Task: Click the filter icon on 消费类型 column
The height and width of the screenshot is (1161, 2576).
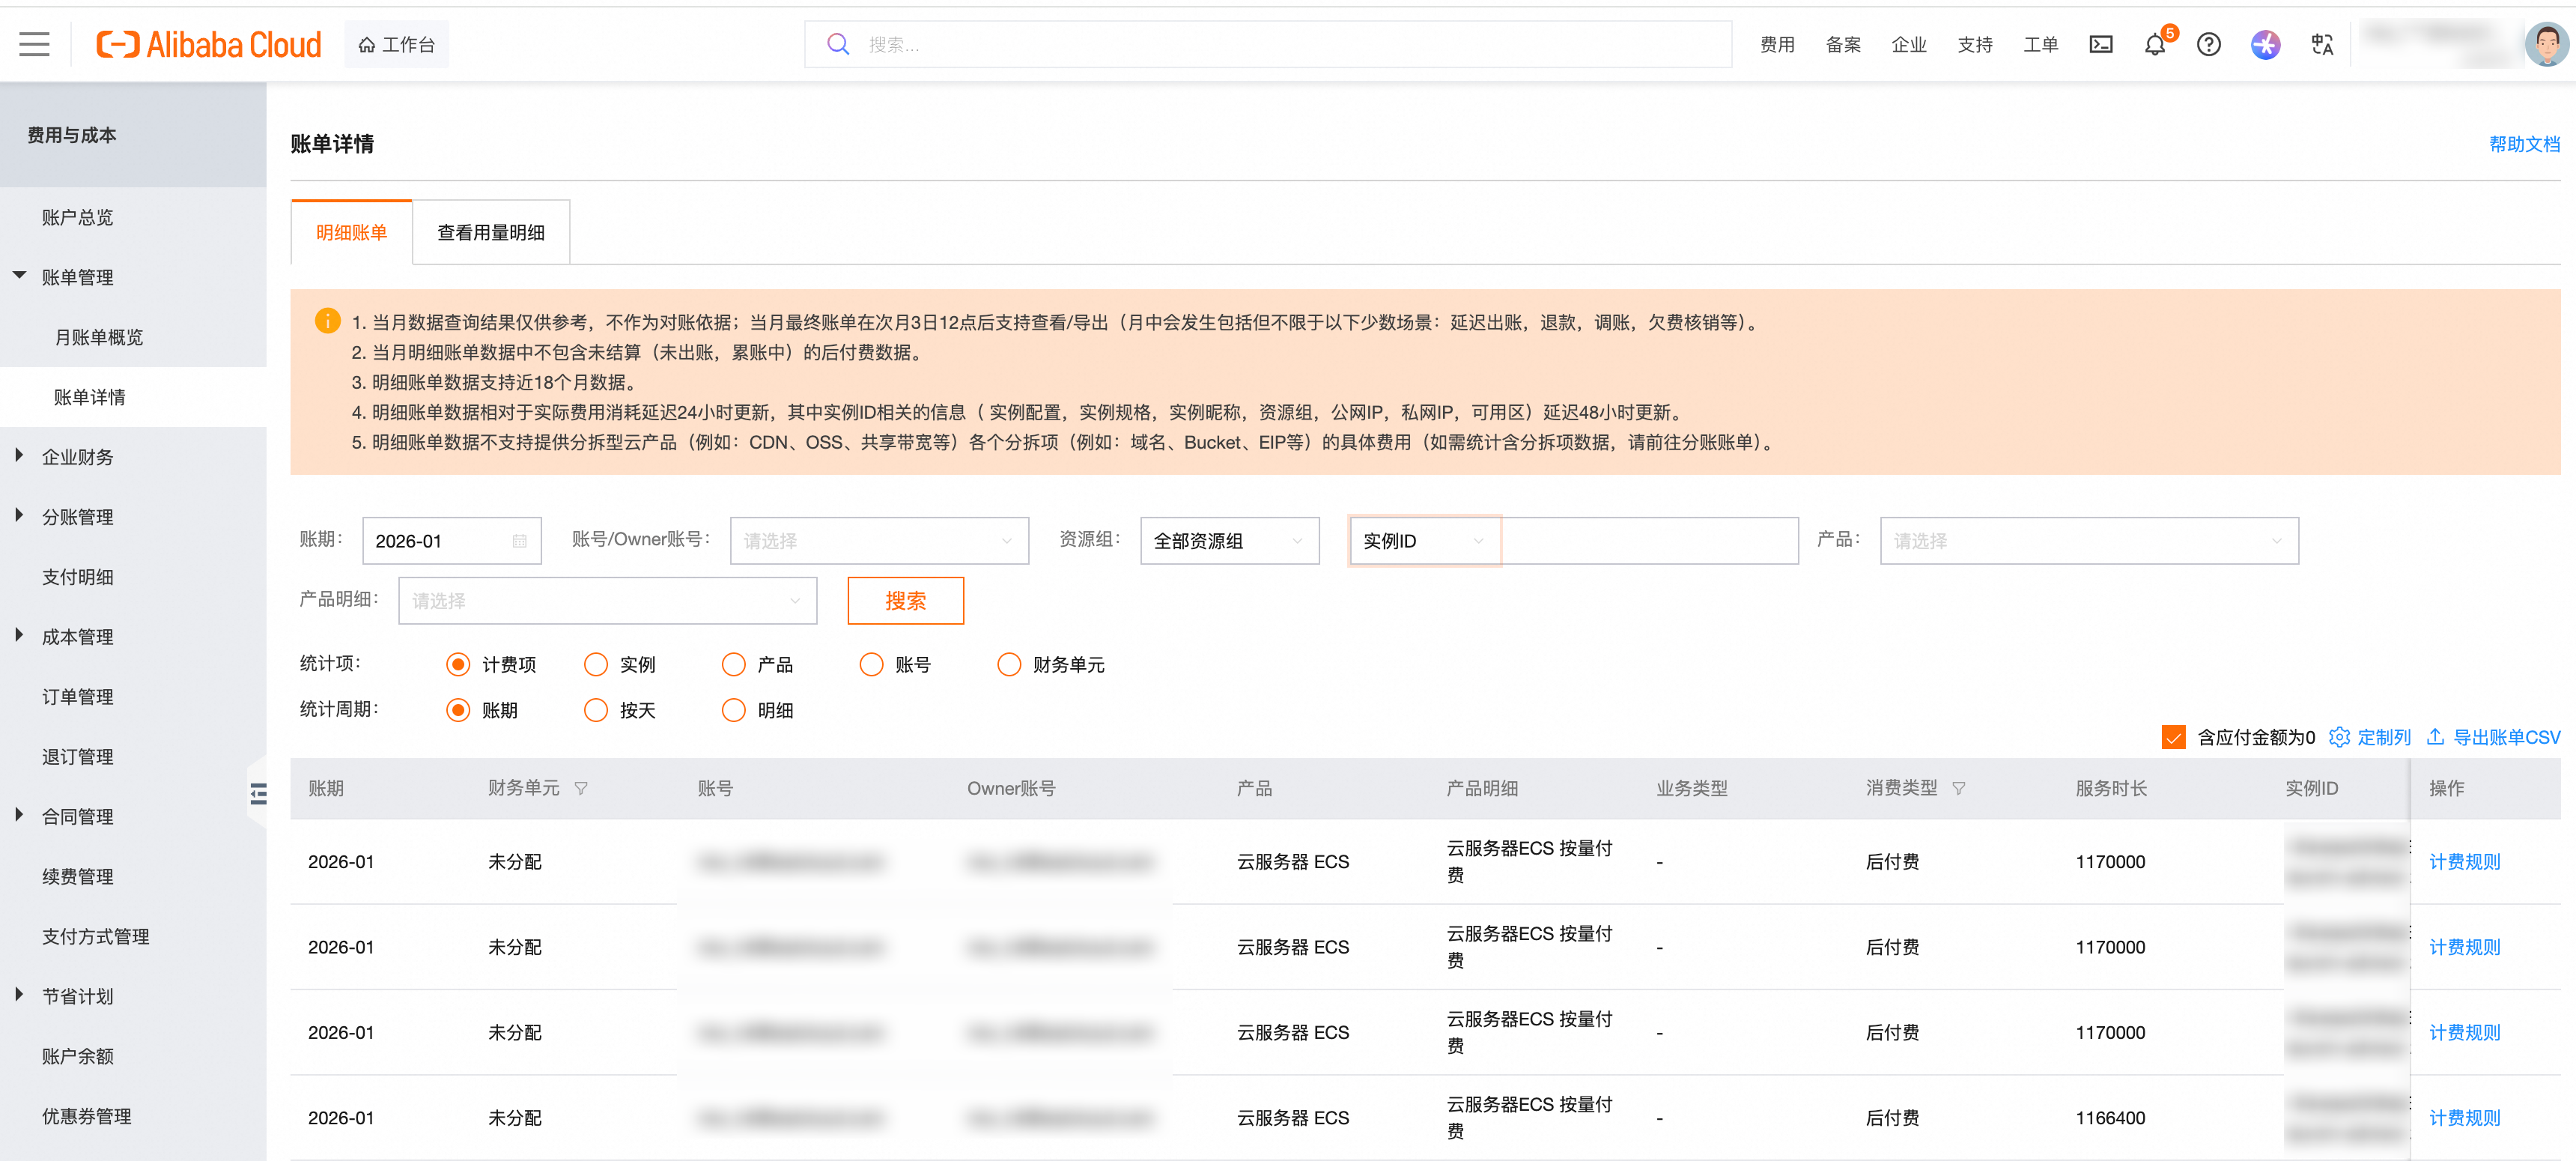Action: pos(1958,789)
